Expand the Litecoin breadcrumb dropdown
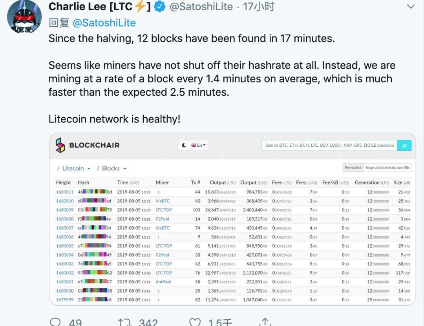 76,168
